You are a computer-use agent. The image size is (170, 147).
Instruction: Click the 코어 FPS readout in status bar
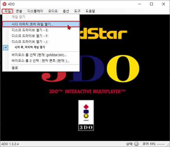click(x=153, y=144)
